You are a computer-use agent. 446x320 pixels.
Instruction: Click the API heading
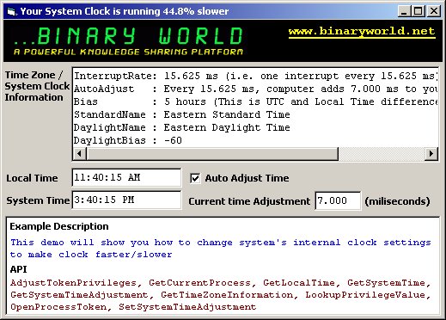18,269
